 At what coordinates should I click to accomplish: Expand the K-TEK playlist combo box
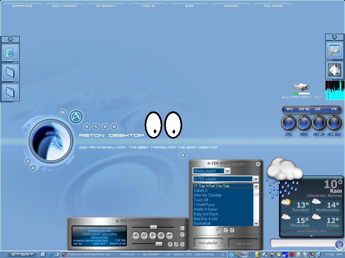point(256,179)
